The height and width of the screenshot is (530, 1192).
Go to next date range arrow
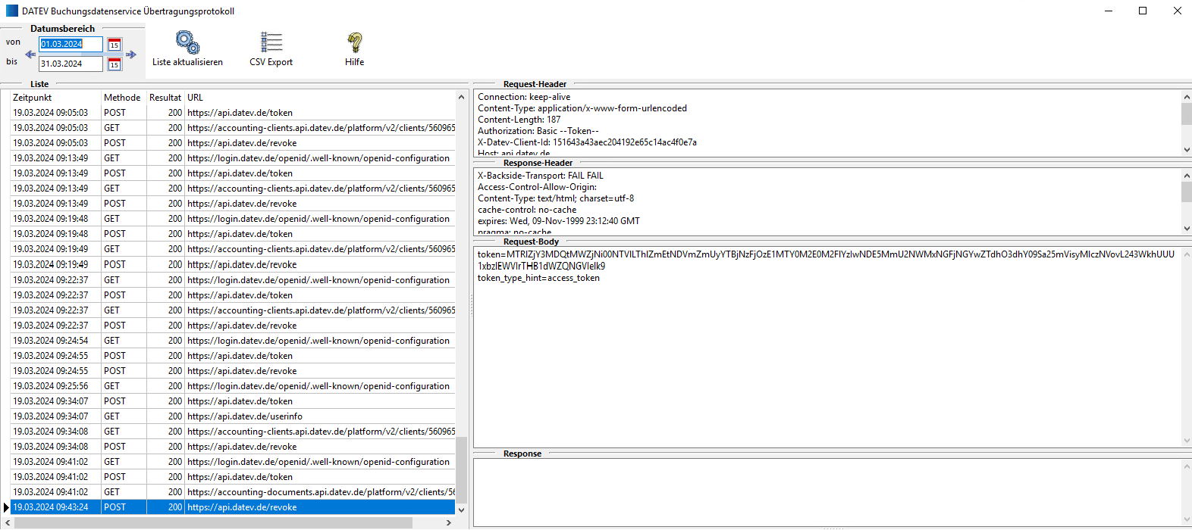pos(131,55)
